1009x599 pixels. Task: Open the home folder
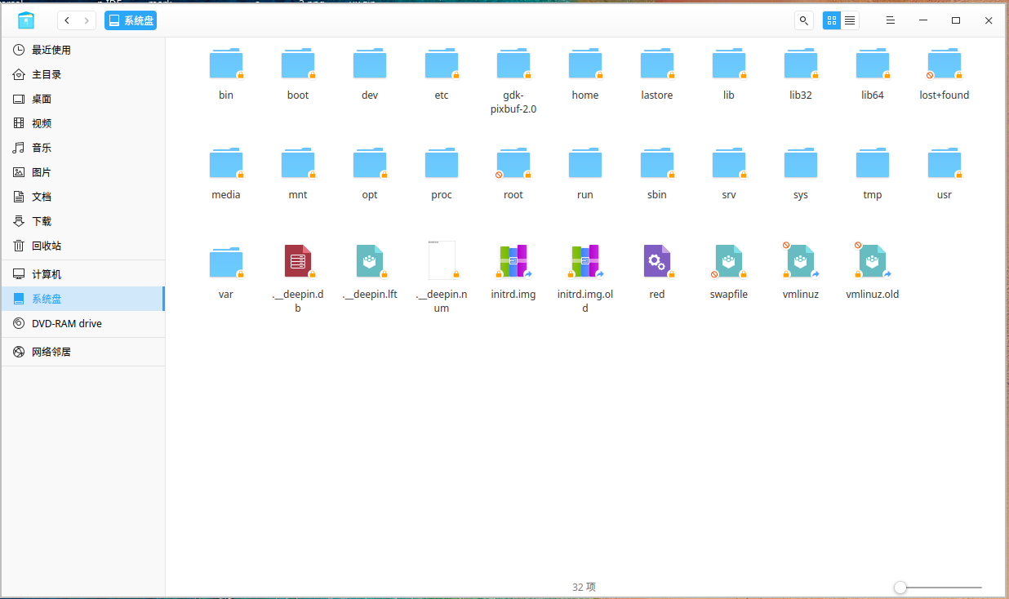pos(585,64)
